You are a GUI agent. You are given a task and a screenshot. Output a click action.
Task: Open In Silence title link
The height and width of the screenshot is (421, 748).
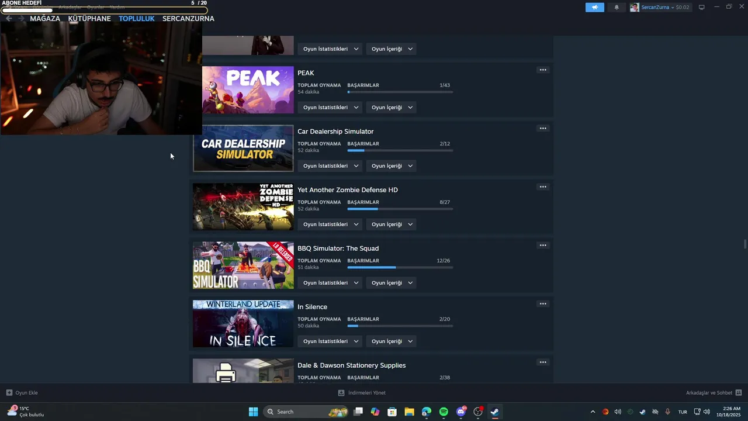(x=312, y=307)
